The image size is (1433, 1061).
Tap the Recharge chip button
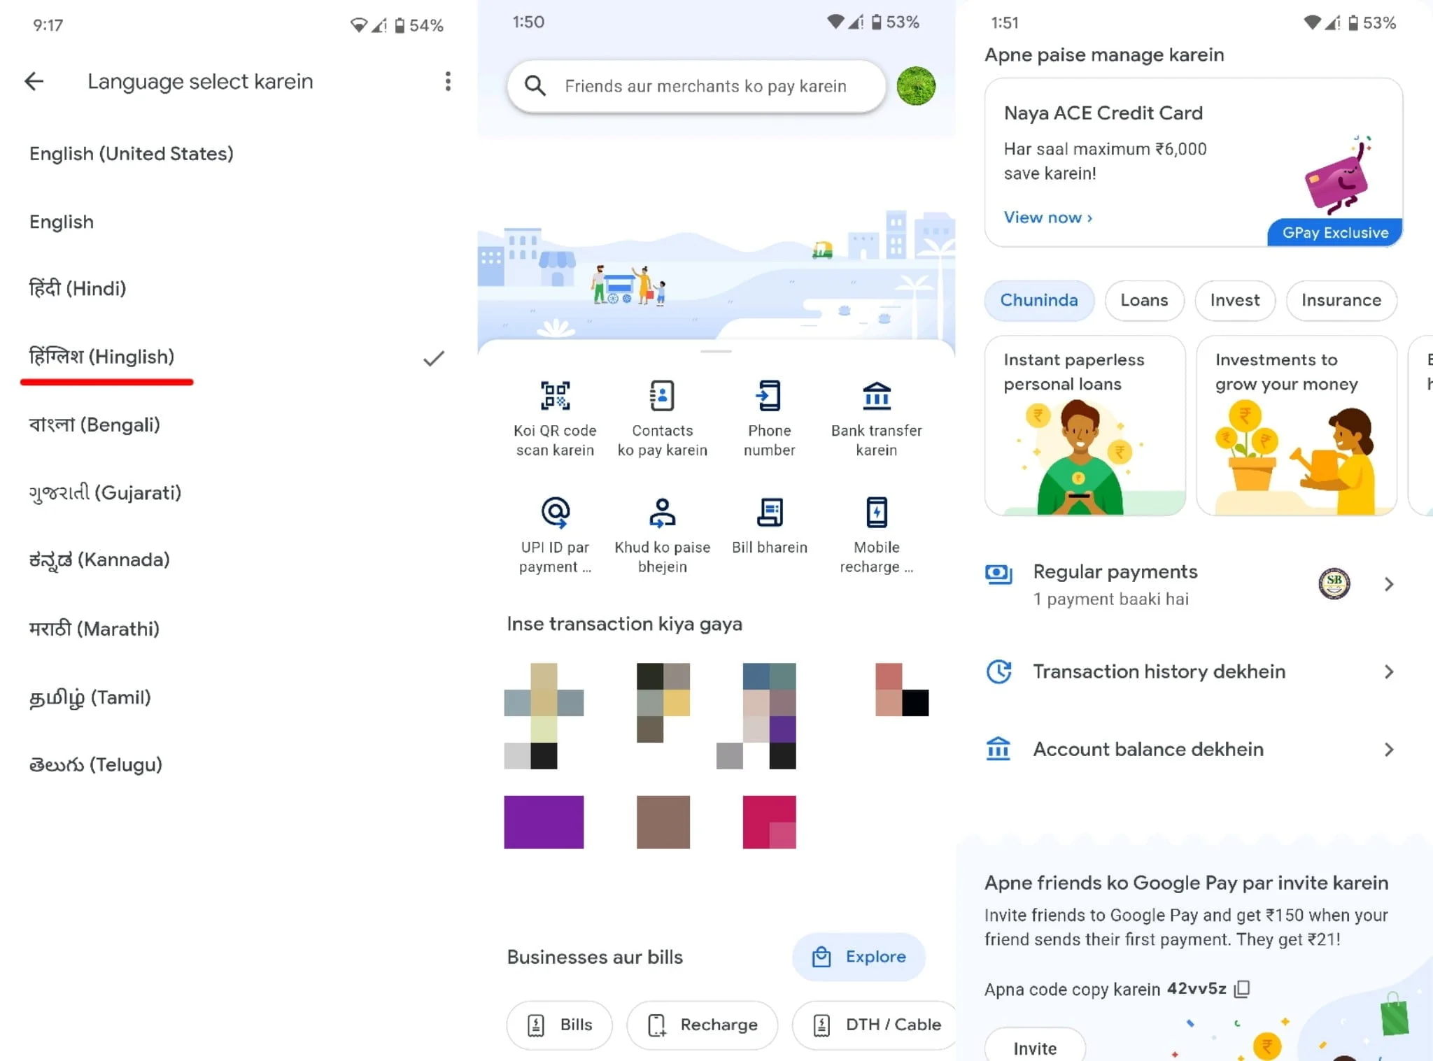(703, 1025)
